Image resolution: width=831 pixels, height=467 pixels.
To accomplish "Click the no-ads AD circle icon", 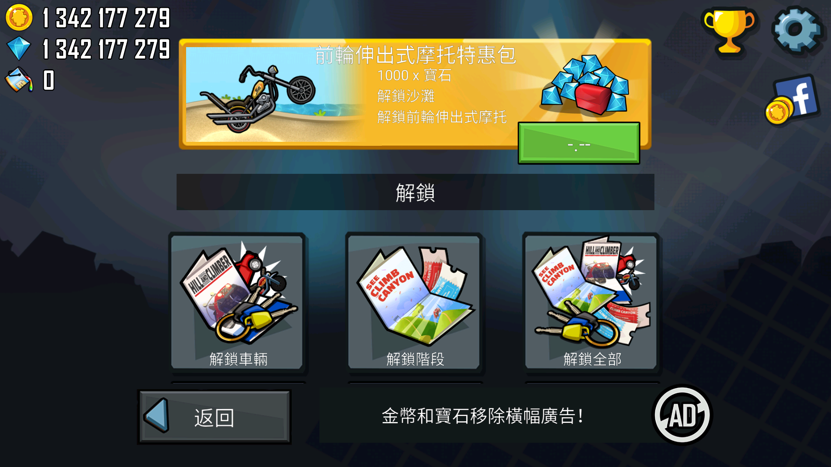I will [682, 415].
